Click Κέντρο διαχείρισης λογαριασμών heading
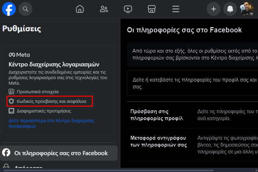This screenshot has width=258, height=172. point(54,64)
